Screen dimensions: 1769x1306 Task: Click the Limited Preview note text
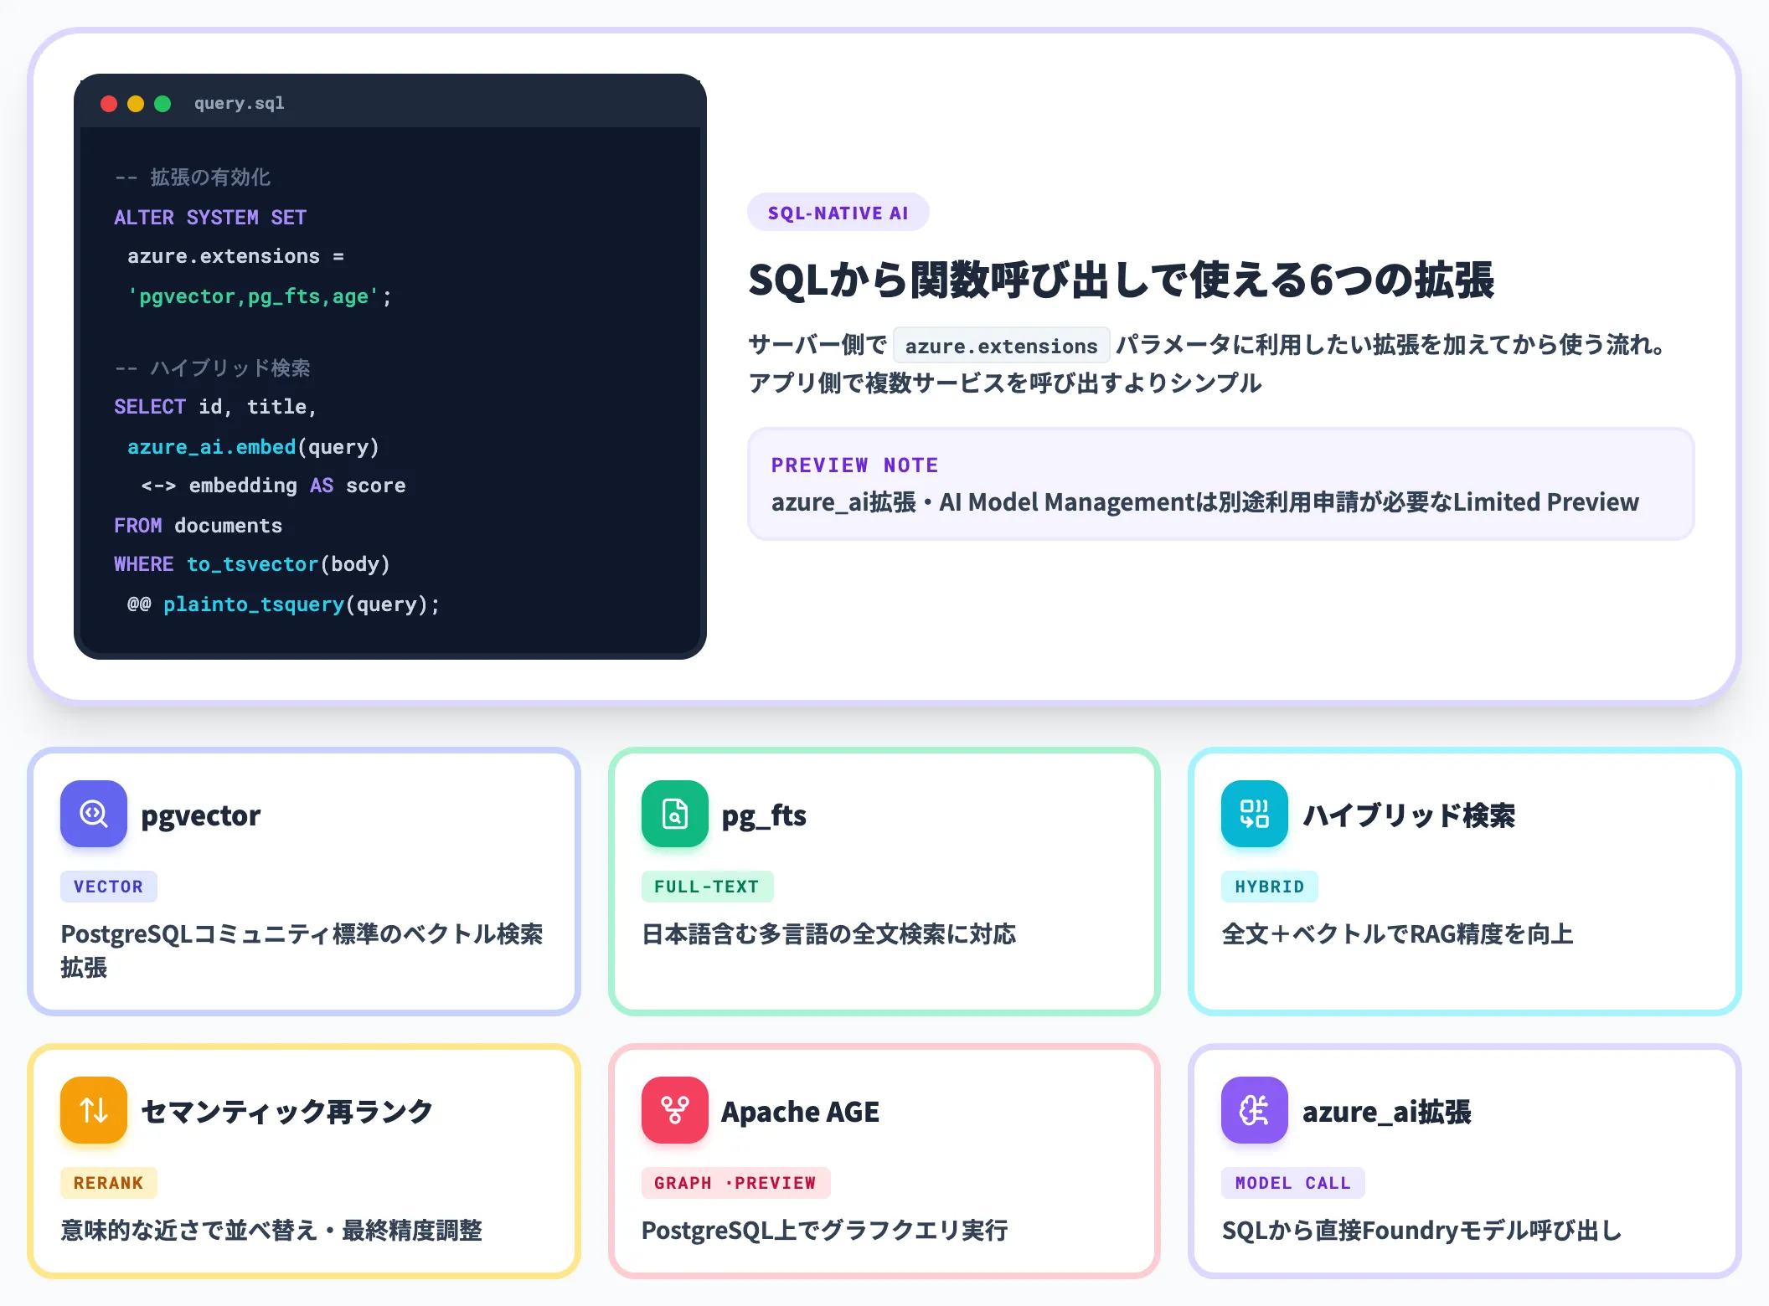tap(1205, 502)
